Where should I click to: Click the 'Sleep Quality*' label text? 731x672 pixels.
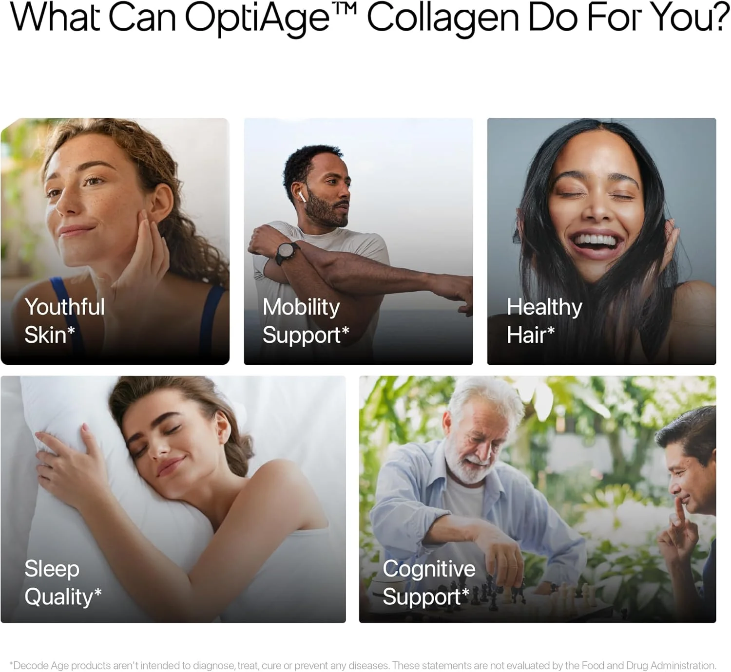point(63,583)
